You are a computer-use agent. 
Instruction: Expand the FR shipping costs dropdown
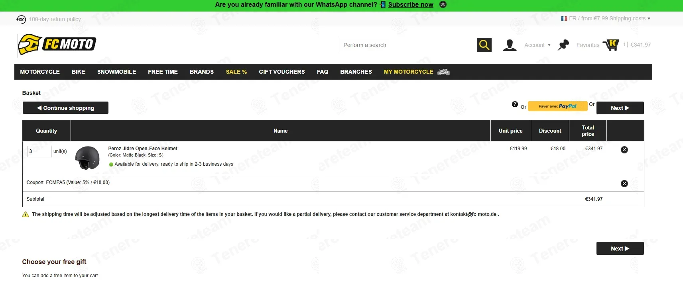click(x=610, y=18)
